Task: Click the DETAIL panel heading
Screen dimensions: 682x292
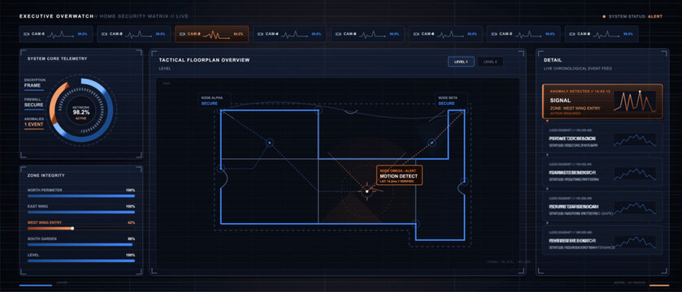Action: tap(553, 60)
